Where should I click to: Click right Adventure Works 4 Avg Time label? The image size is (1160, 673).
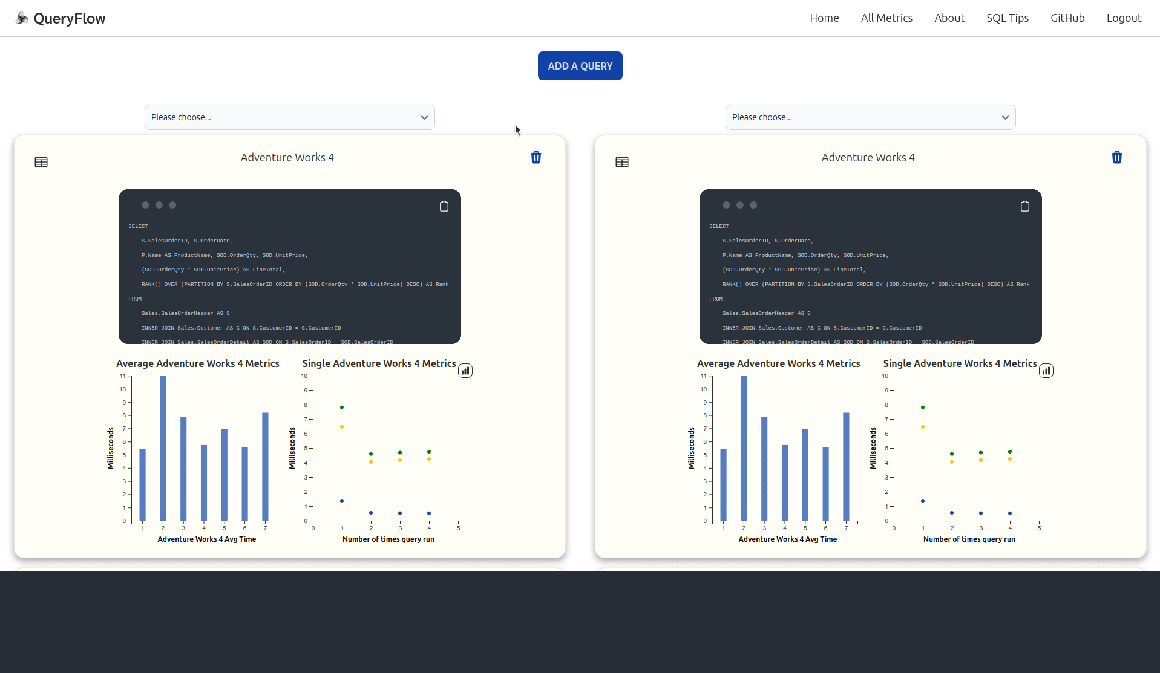pos(788,539)
